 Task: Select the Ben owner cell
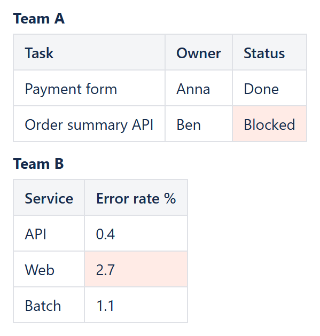click(x=199, y=124)
